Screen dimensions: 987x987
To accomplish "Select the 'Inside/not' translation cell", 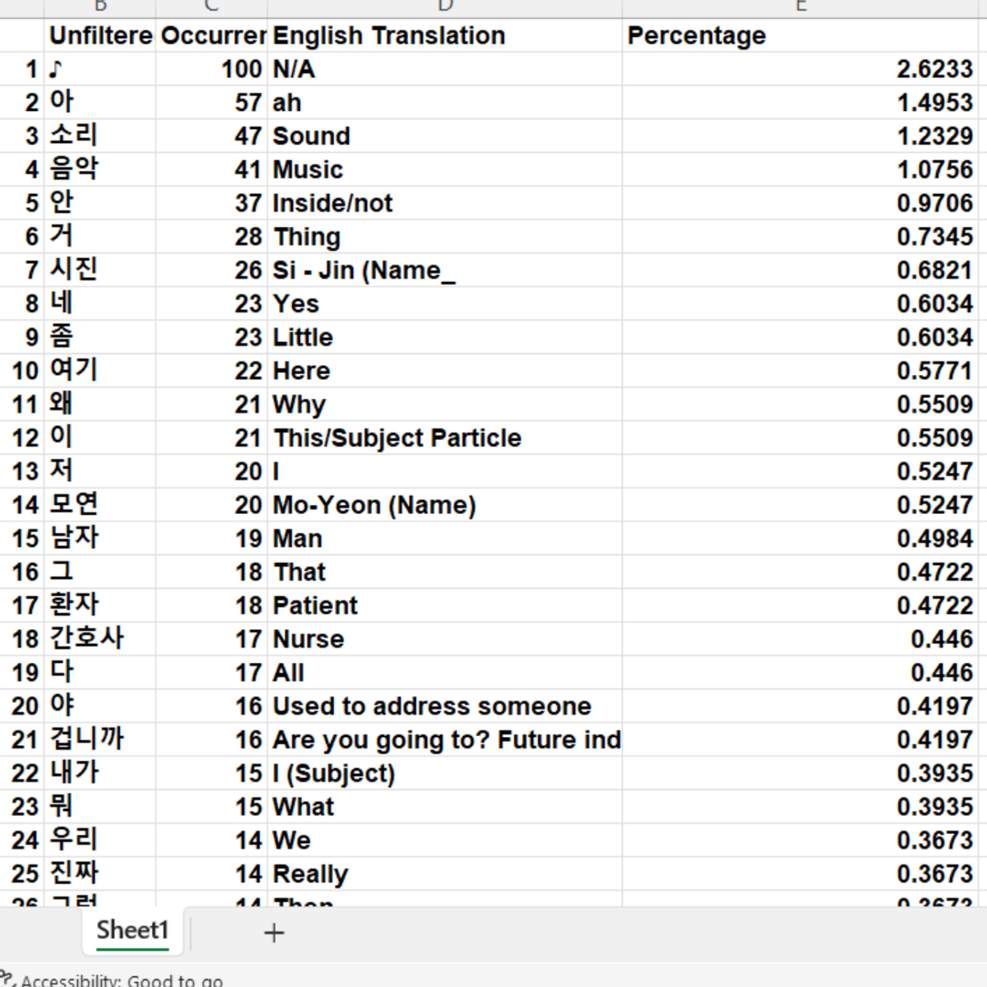I will 445,203.
